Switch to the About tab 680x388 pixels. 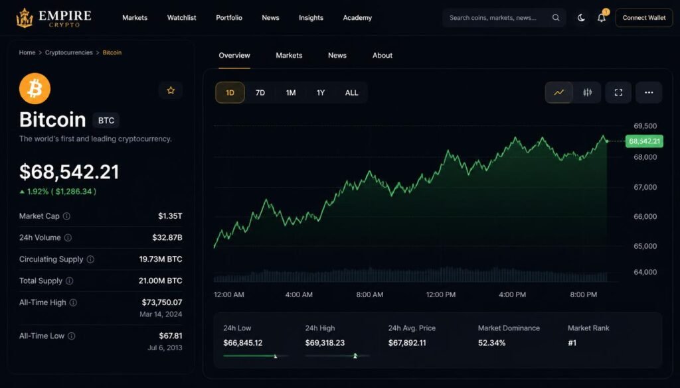382,56
